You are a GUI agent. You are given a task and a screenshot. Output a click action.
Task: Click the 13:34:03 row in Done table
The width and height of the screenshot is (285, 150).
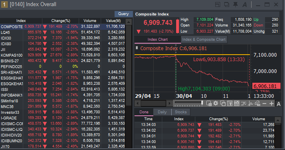205,125
